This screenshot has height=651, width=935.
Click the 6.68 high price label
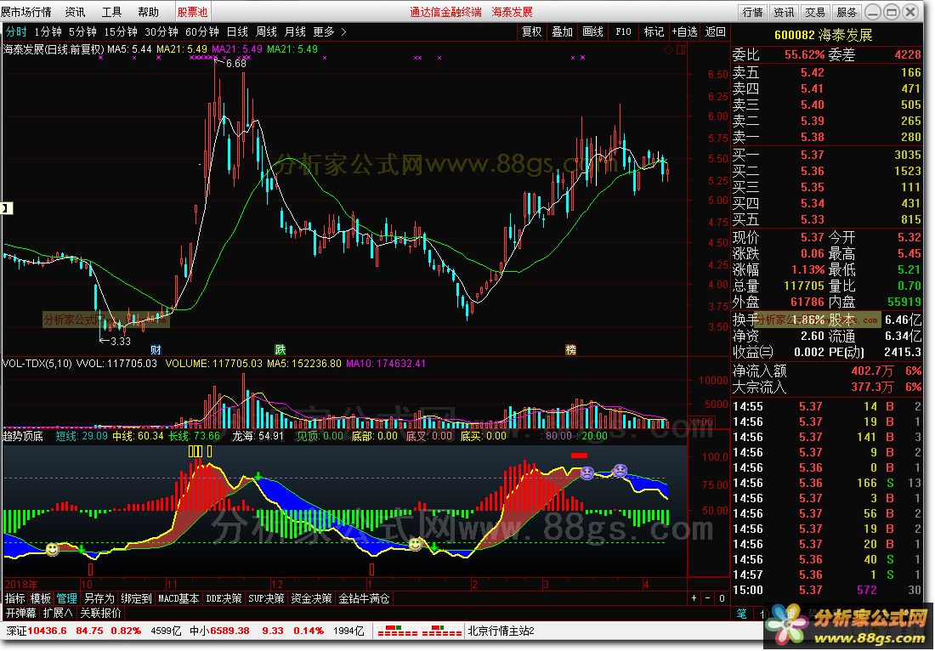tap(236, 64)
